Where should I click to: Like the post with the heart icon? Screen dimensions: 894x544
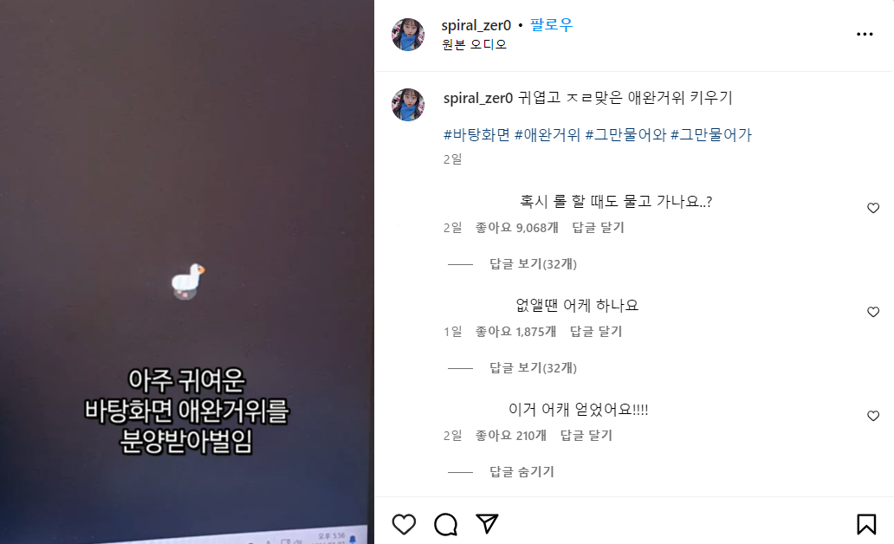point(404,524)
